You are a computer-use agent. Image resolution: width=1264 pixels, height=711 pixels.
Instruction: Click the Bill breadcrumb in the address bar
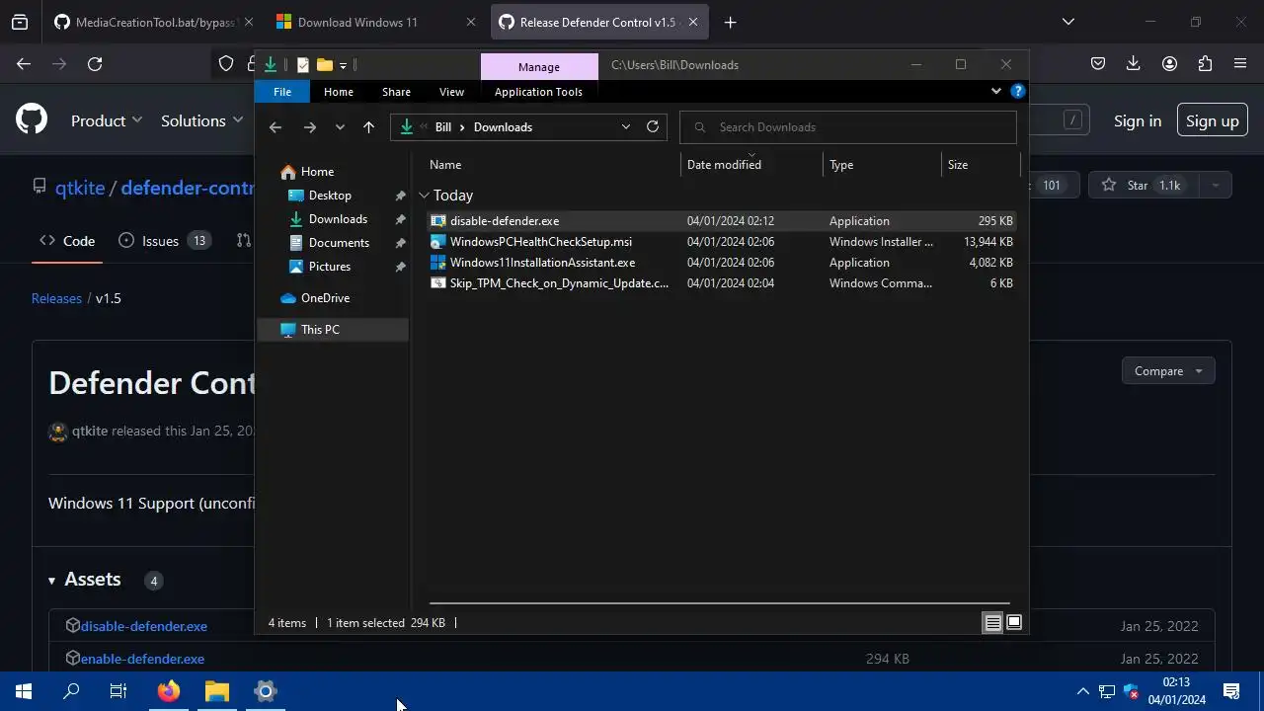[443, 127]
